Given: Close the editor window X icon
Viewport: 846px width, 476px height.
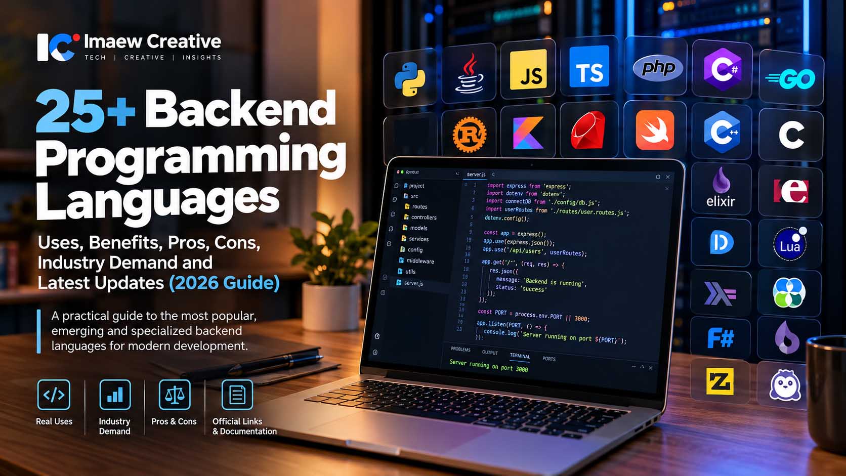Looking at the screenshot, I should [668, 177].
